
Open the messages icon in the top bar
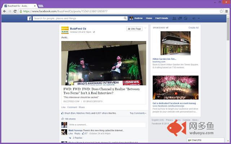tap(180, 18)
